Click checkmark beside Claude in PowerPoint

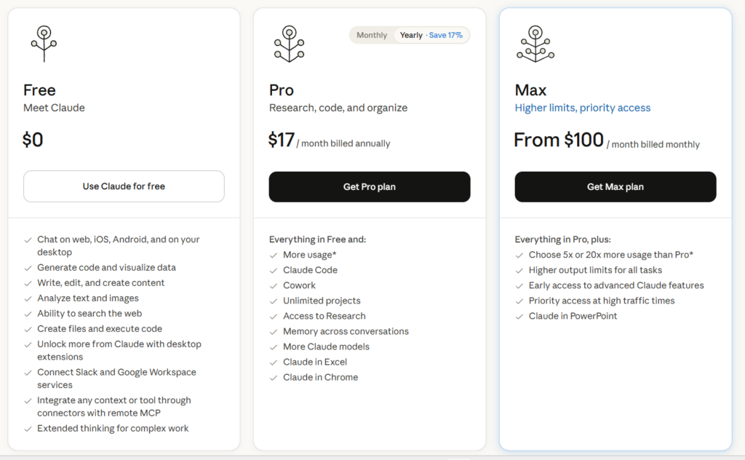click(519, 317)
